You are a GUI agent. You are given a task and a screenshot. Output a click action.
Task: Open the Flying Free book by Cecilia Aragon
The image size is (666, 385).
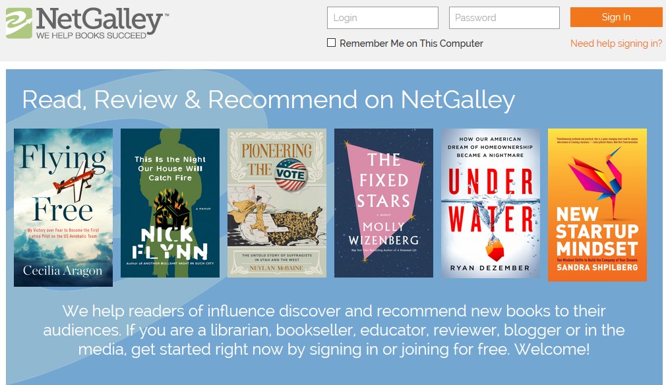pos(63,208)
